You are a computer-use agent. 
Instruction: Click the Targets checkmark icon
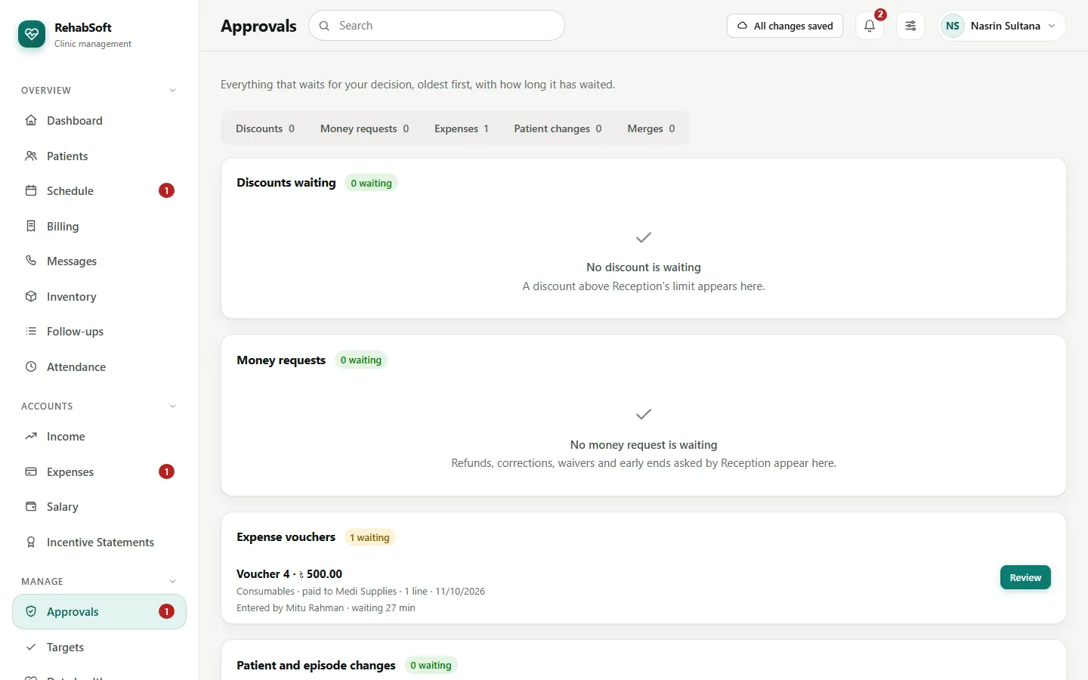click(x=31, y=647)
